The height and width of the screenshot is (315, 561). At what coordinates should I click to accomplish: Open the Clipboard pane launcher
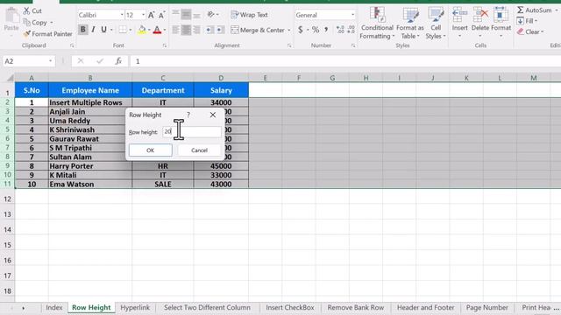(x=72, y=45)
